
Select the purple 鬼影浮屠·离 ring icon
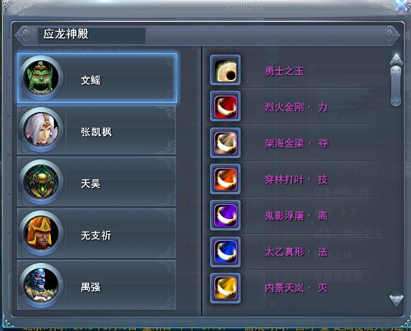[225, 215]
